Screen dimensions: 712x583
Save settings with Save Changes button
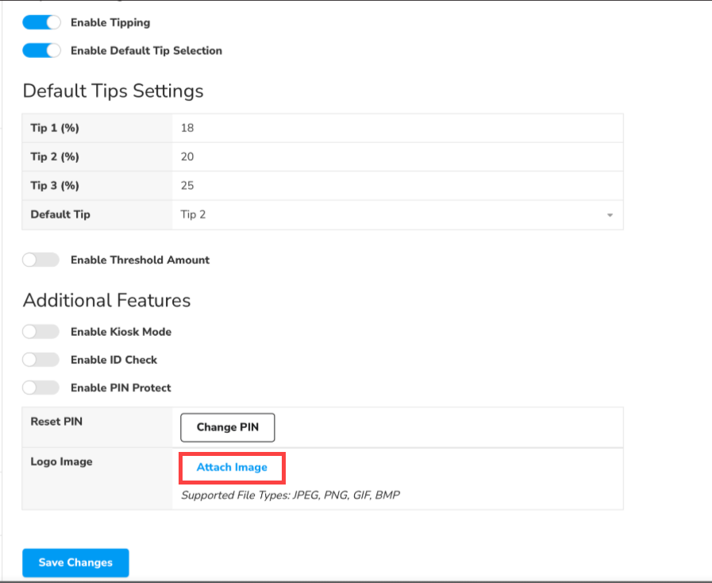(x=75, y=562)
